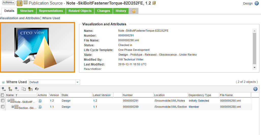This screenshot has width=261, height=135.
Task: Click the Design context label near help icon
Action: 248,4
